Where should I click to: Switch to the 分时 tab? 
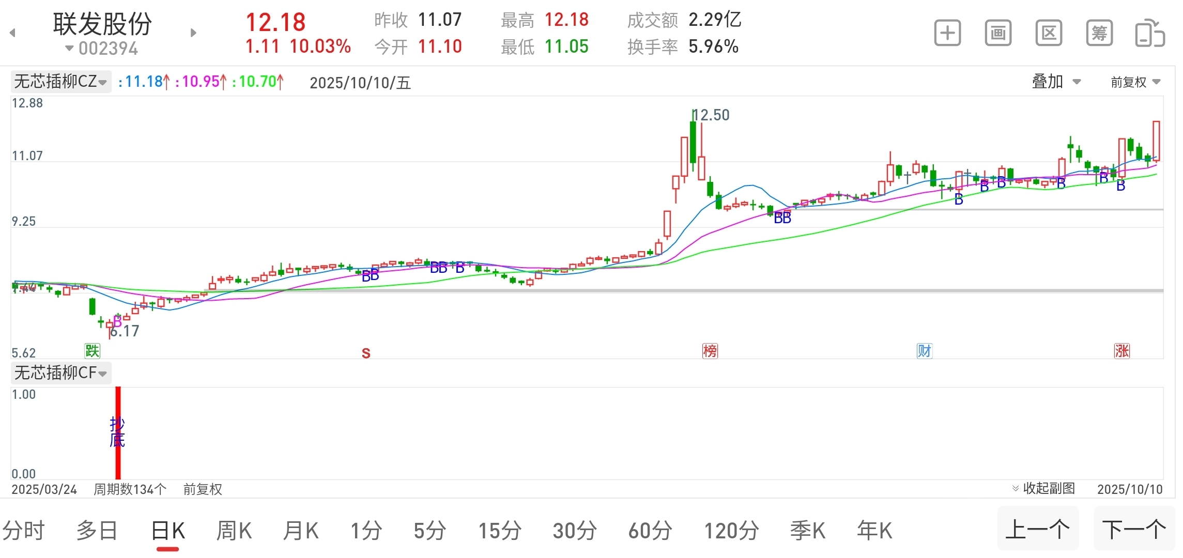[x=24, y=531]
